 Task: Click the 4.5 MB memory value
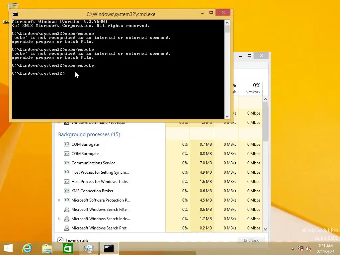[x=206, y=200]
